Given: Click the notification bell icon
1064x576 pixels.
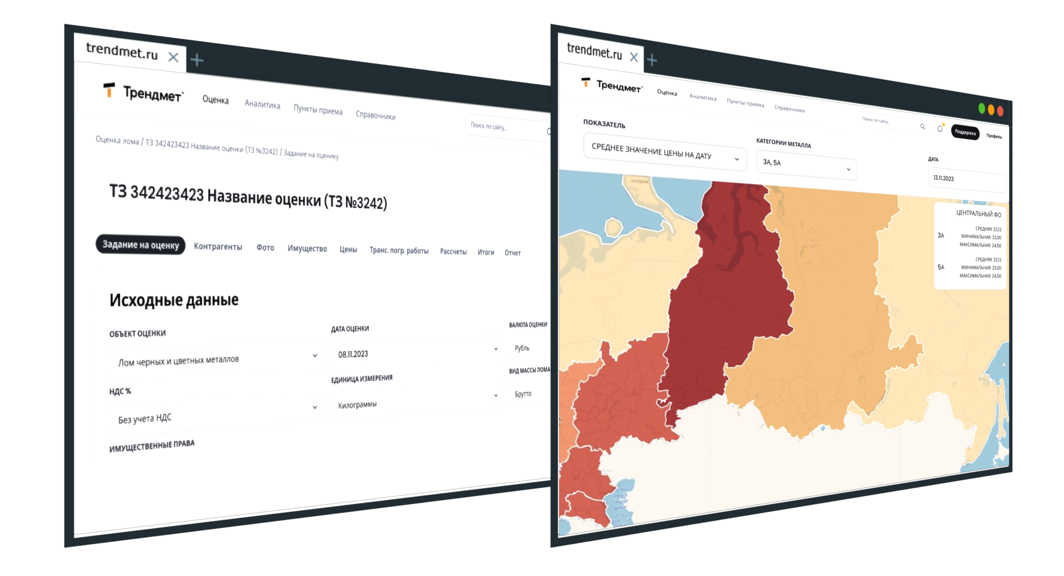Looking at the screenshot, I should (940, 129).
